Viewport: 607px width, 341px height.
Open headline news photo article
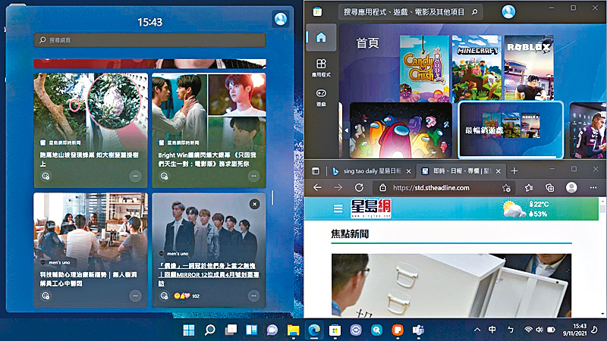click(451, 286)
